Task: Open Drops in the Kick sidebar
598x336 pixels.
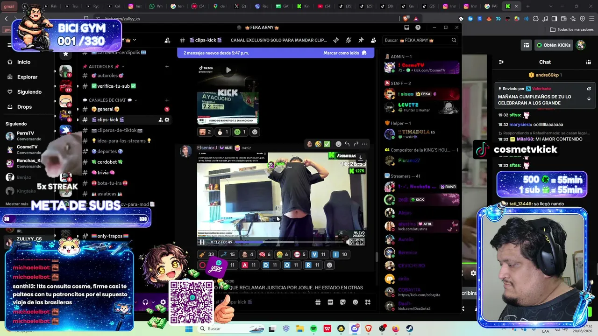Action: 24,107
